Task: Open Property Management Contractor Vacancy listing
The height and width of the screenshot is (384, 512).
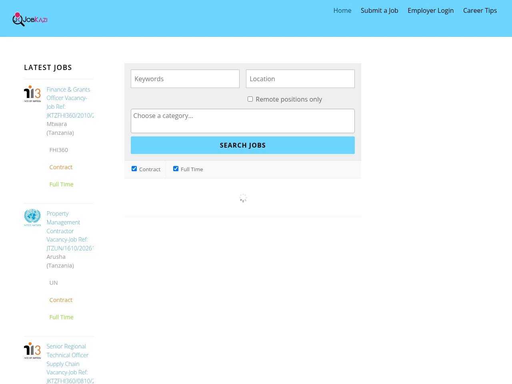Action: point(70,231)
